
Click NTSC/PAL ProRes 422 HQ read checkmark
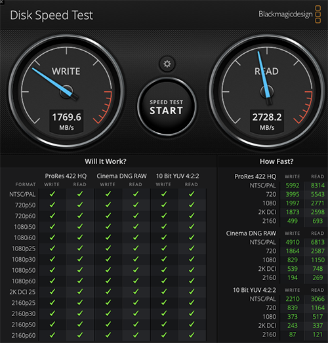pos(80,194)
